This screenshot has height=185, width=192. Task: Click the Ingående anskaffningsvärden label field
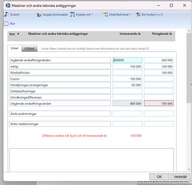60,60
